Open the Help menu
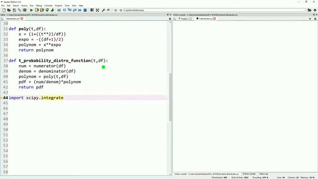Viewport: 318px width, 179px height. pyautogui.click(x=80, y=5)
